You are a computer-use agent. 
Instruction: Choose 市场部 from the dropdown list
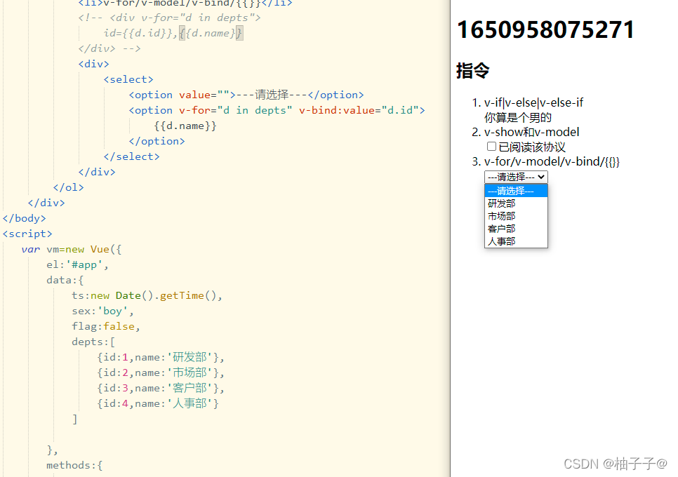[516, 215]
